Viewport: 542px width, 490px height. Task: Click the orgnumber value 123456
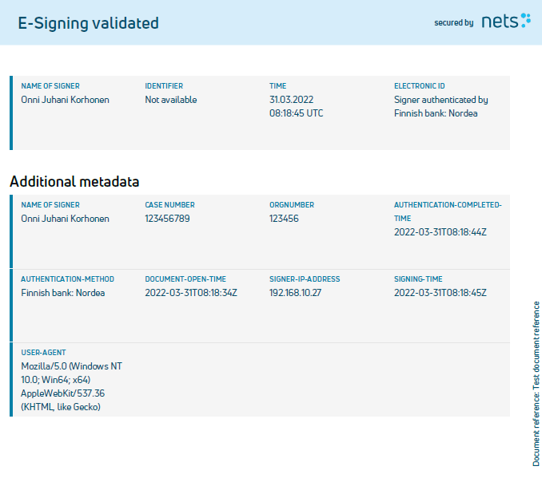click(x=284, y=219)
